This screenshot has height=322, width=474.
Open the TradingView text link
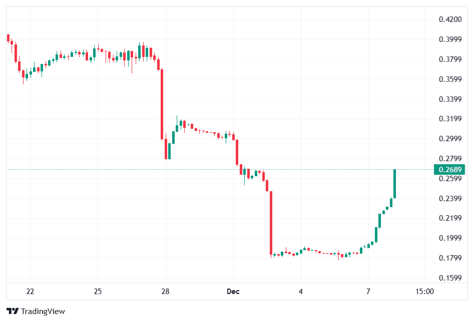click(43, 311)
